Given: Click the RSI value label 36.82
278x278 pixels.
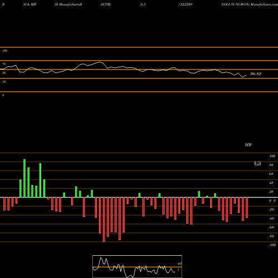Looking at the screenshot, I should [x=256, y=74].
